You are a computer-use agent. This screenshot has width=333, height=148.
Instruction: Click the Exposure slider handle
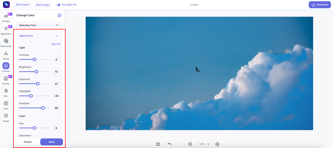click(38, 84)
